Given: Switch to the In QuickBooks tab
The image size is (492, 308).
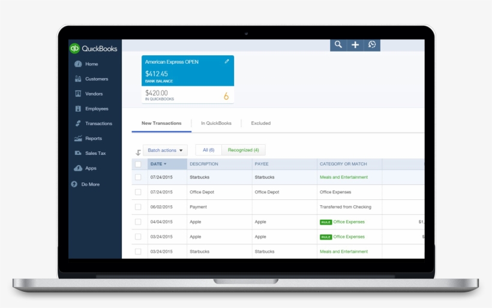Looking at the screenshot, I should (x=216, y=124).
